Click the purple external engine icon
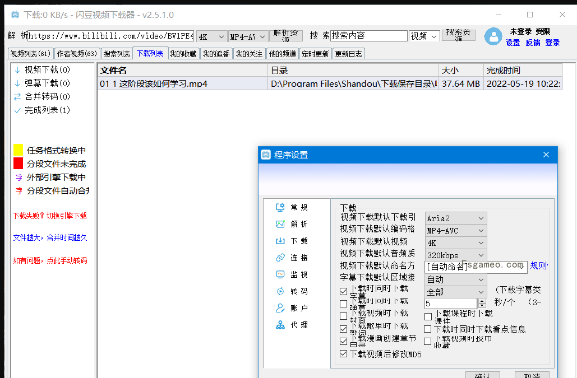This screenshot has width=577, height=378. click(19, 178)
